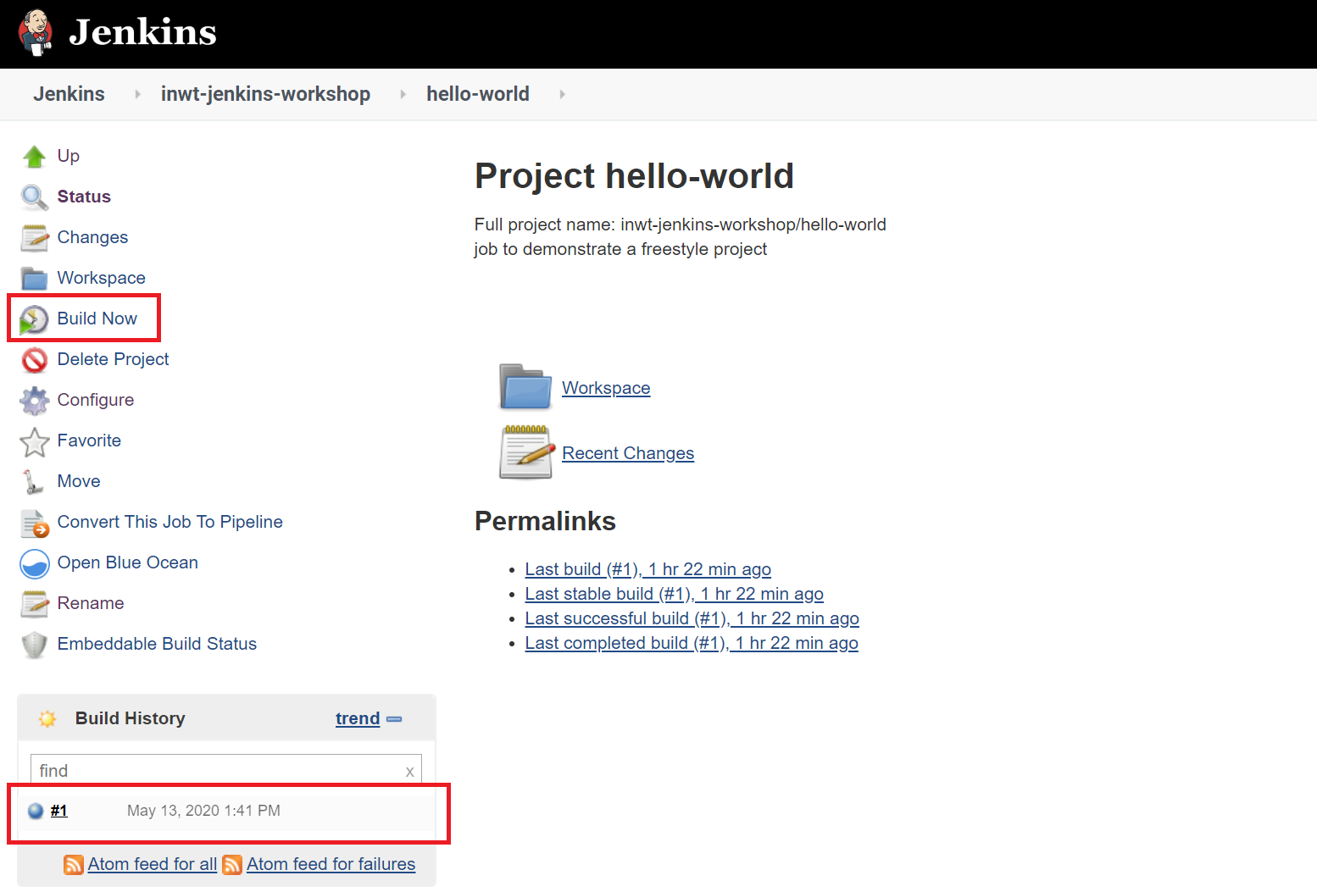1317x892 pixels.
Task: Click the large Recent Changes notepad icon
Action: point(526,452)
